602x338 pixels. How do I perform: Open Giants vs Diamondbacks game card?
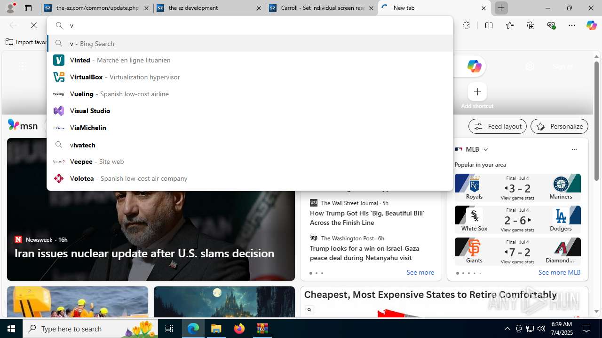tap(517, 251)
